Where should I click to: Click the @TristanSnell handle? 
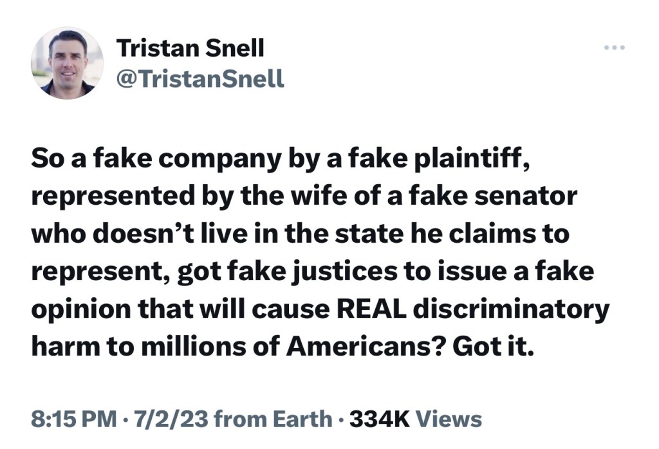point(200,79)
